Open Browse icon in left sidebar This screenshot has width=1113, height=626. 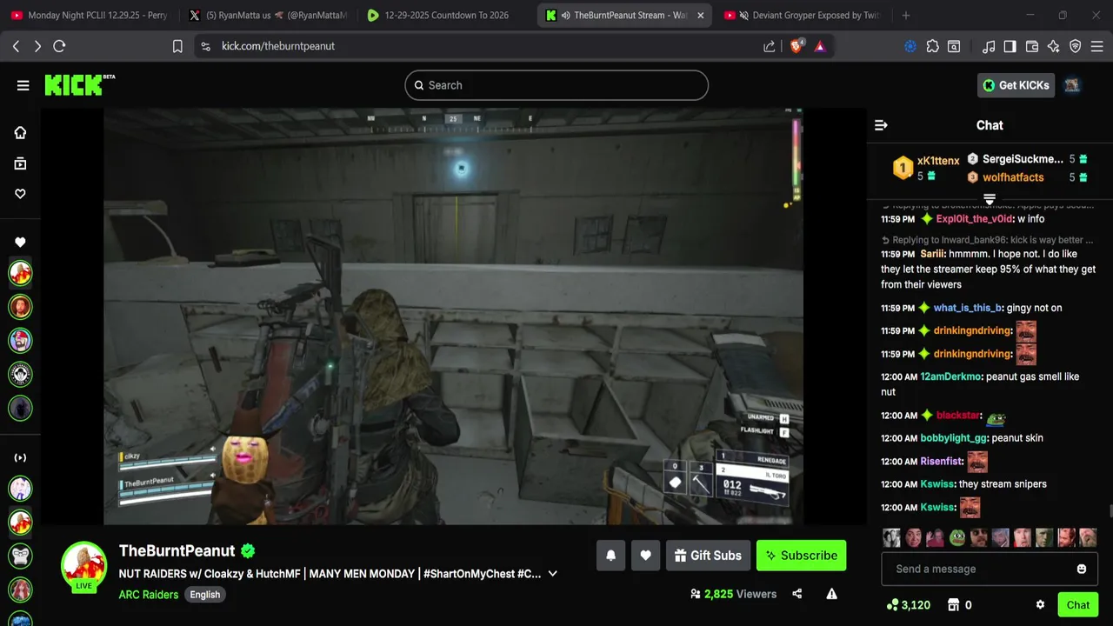pyautogui.click(x=20, y=163)
